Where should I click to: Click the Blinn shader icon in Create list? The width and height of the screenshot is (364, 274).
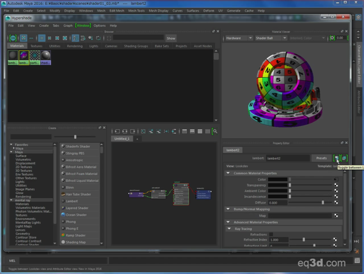click(63, 187)
